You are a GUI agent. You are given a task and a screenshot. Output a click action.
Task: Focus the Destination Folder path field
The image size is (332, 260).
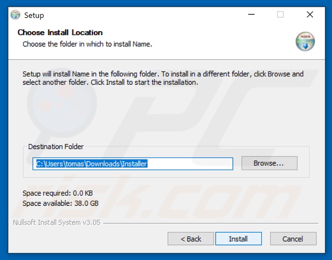tap(132, 164)
